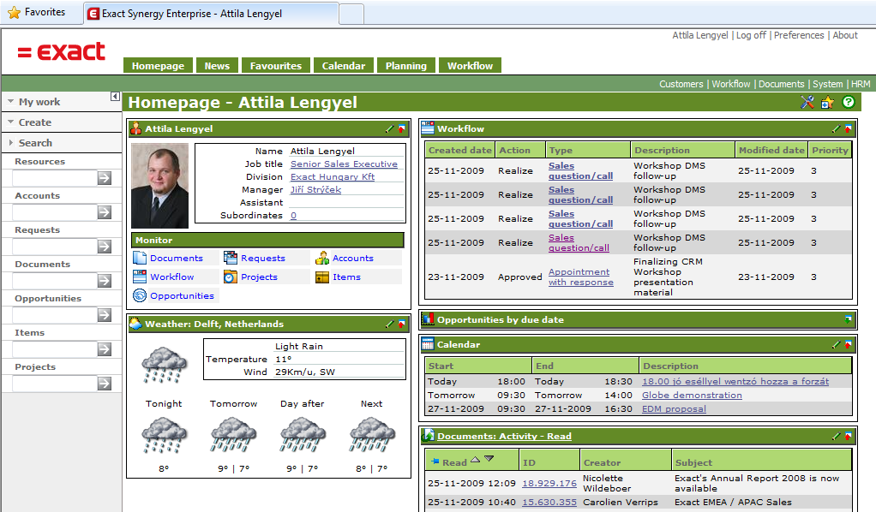
Task: Open the News tab
Action: (217, 66)
